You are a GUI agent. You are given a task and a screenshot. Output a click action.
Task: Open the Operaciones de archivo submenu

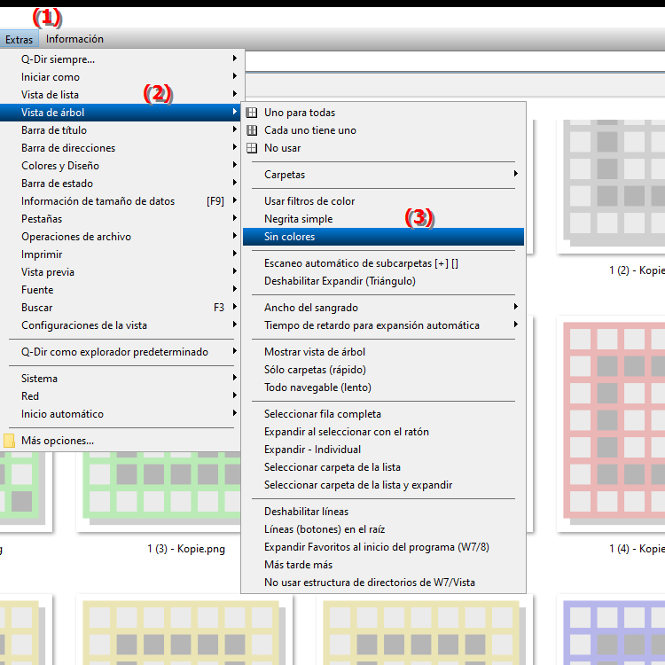[121, 237]
